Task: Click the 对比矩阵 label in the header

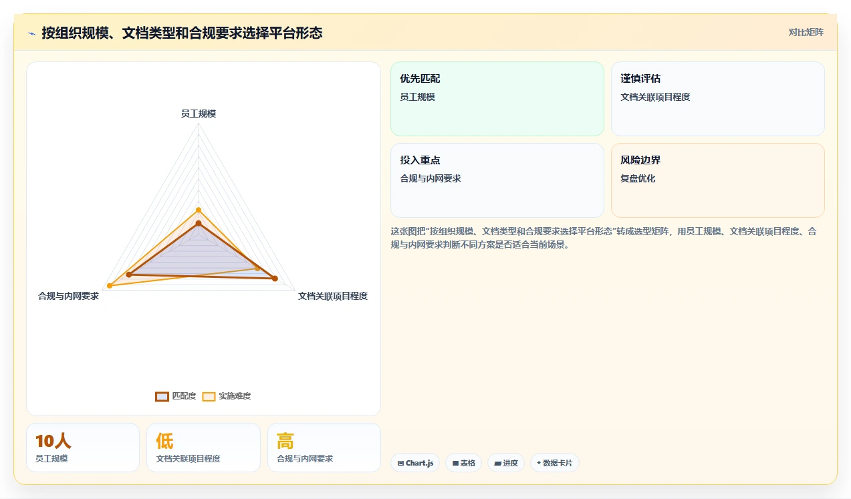Action: tap(806, 32)
